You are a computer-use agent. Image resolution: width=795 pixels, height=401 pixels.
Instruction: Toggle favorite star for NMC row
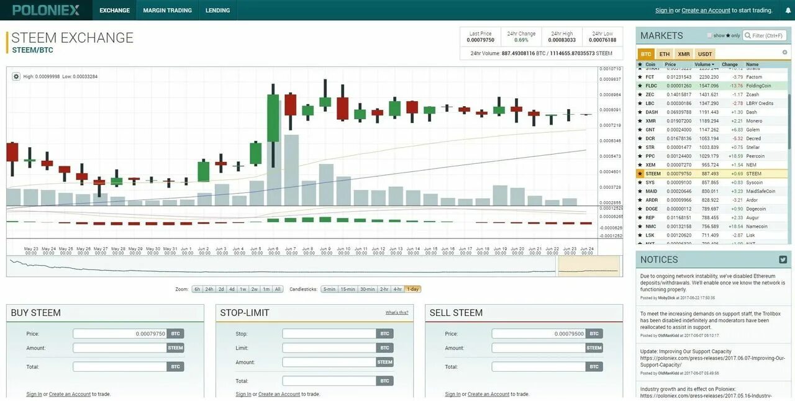(640, 227)
